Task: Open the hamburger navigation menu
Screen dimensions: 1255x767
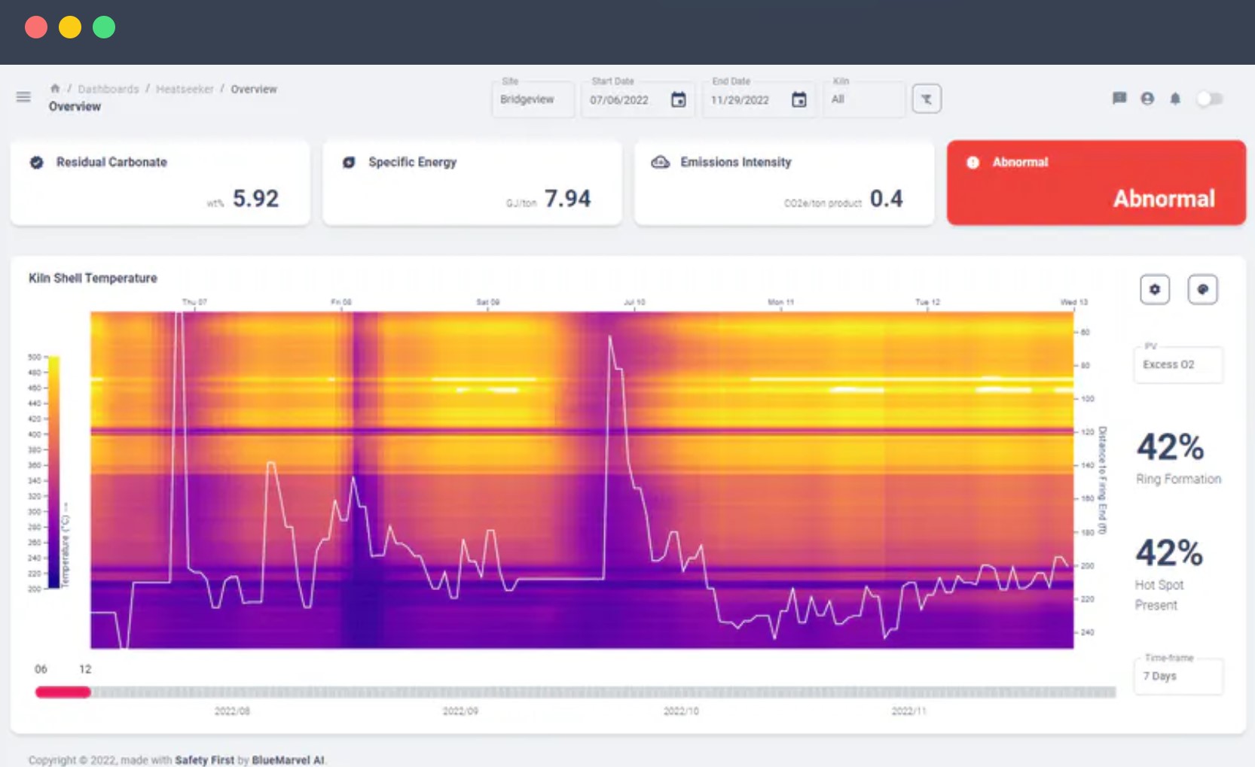Action: pyautogui.click(x=23, y=97)
